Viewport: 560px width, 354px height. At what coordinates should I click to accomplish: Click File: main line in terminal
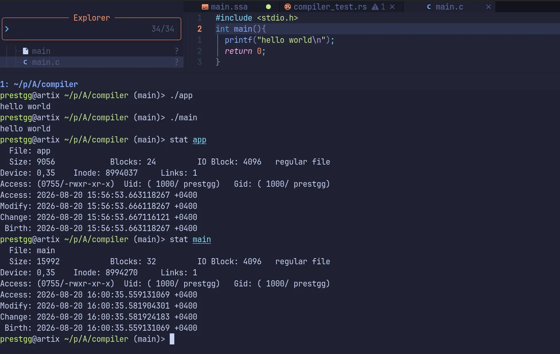pyautogui.click(x=32, y=251)
